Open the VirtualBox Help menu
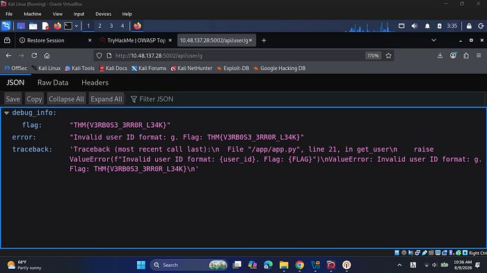This screenshot has height=273, width=487. (127, 14)
